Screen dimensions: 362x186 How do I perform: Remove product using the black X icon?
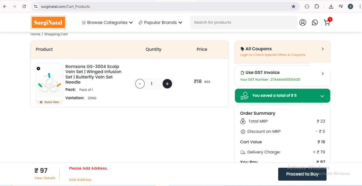pos(38,69)
